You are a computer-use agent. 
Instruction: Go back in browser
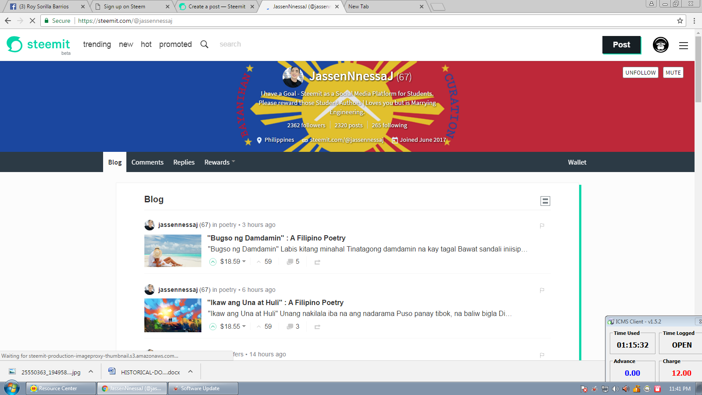8,21
